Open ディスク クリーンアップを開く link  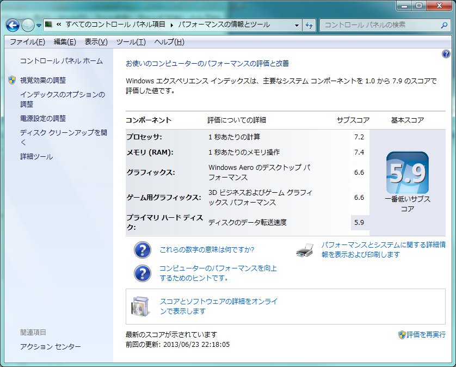[64, 137]
